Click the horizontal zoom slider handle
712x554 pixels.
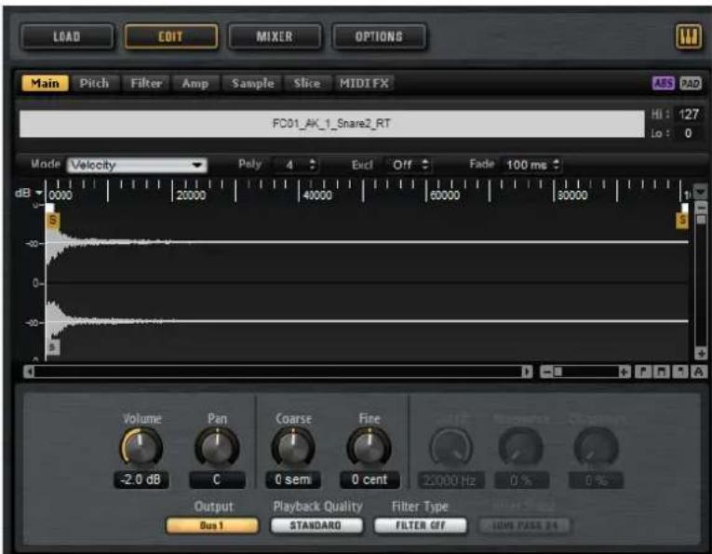[x=558, y=372]
